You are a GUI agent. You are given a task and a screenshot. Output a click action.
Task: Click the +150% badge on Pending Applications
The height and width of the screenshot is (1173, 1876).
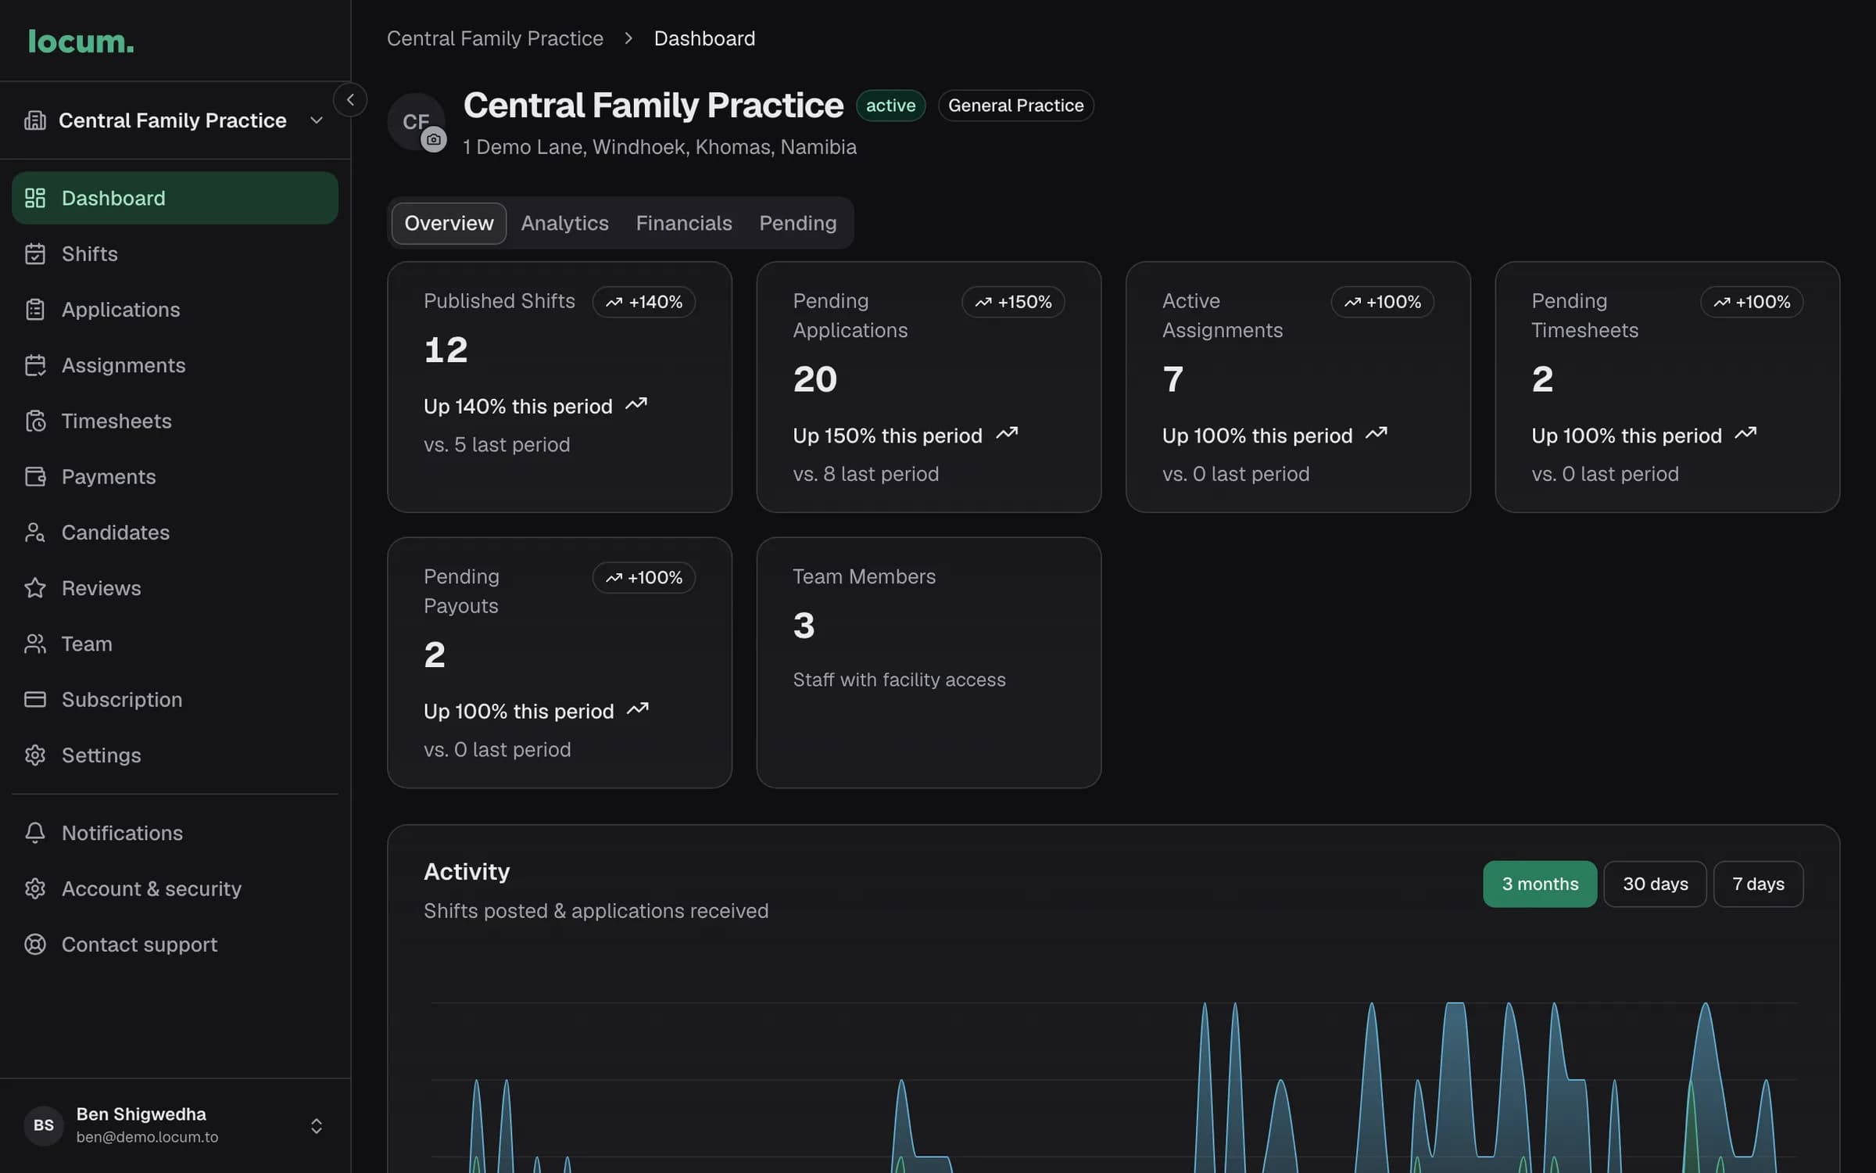tap(1013, 302)
